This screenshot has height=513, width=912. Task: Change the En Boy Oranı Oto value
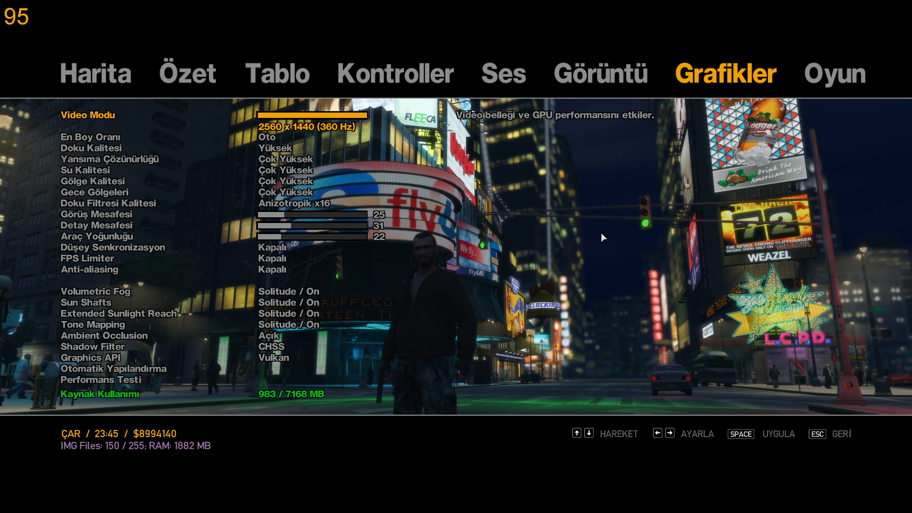tap(267, 137)
